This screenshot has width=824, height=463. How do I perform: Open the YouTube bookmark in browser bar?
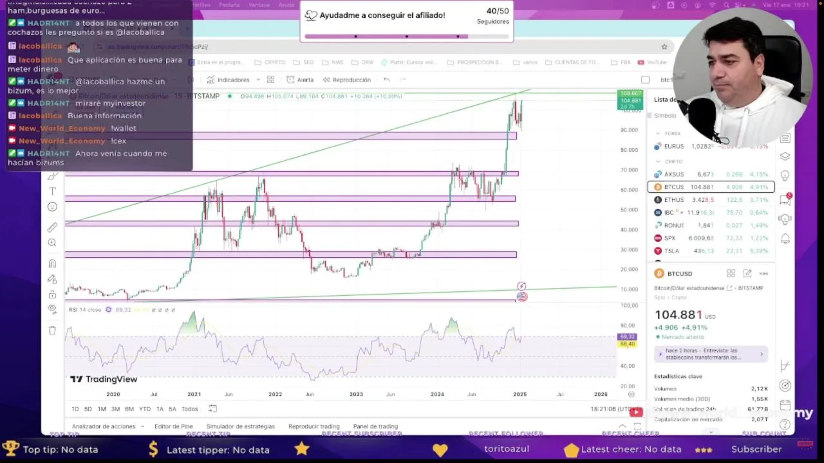click(x=652, y=62)
